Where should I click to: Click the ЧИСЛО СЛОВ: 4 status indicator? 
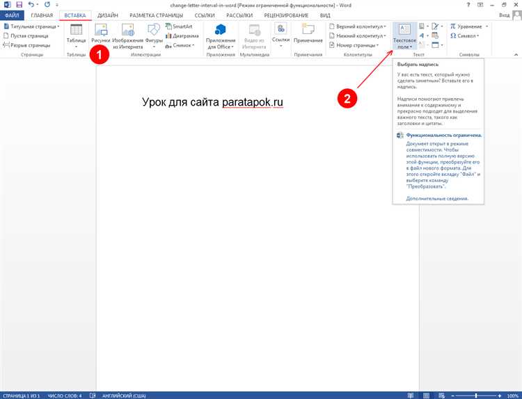click(x=65, y=396)
